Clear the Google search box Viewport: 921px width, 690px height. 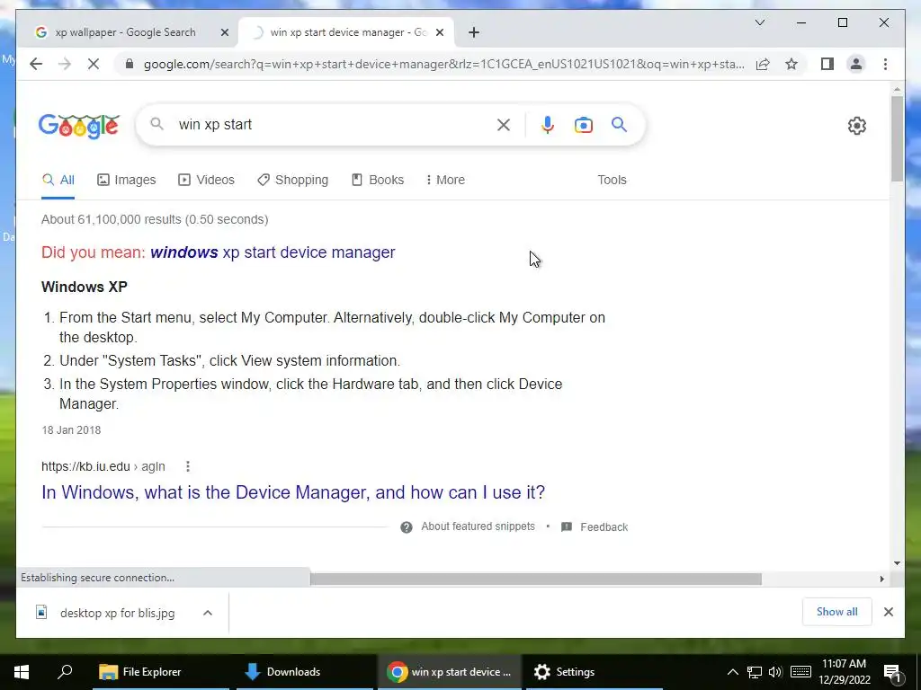click(504, 124)
